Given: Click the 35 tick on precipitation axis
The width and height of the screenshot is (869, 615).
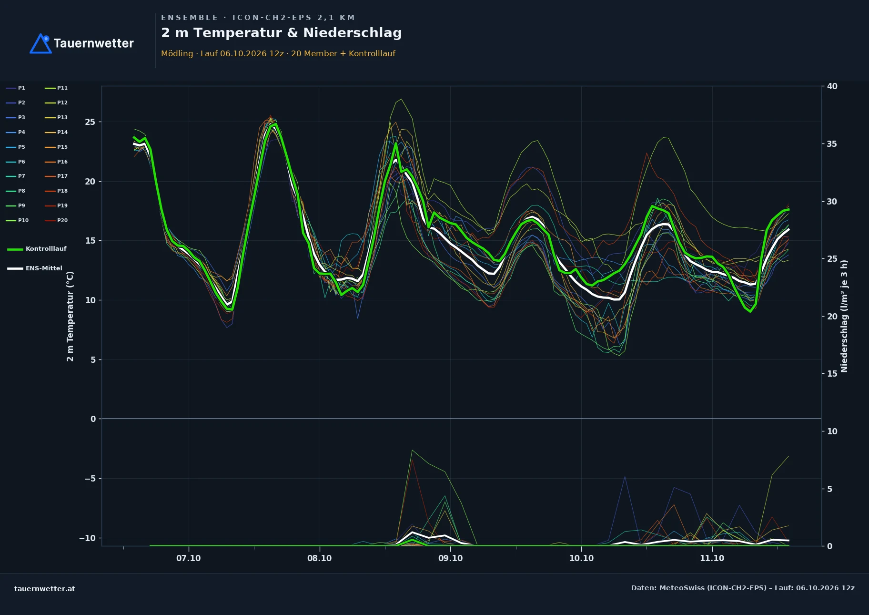Looking at the screenshot, I should 832,144.
